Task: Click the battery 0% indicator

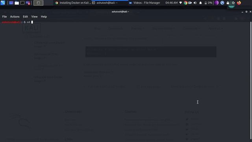Action: (x=208, y=3)
